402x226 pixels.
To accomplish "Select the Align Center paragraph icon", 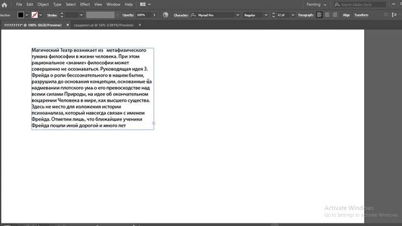I will click(x=327, y=15).
